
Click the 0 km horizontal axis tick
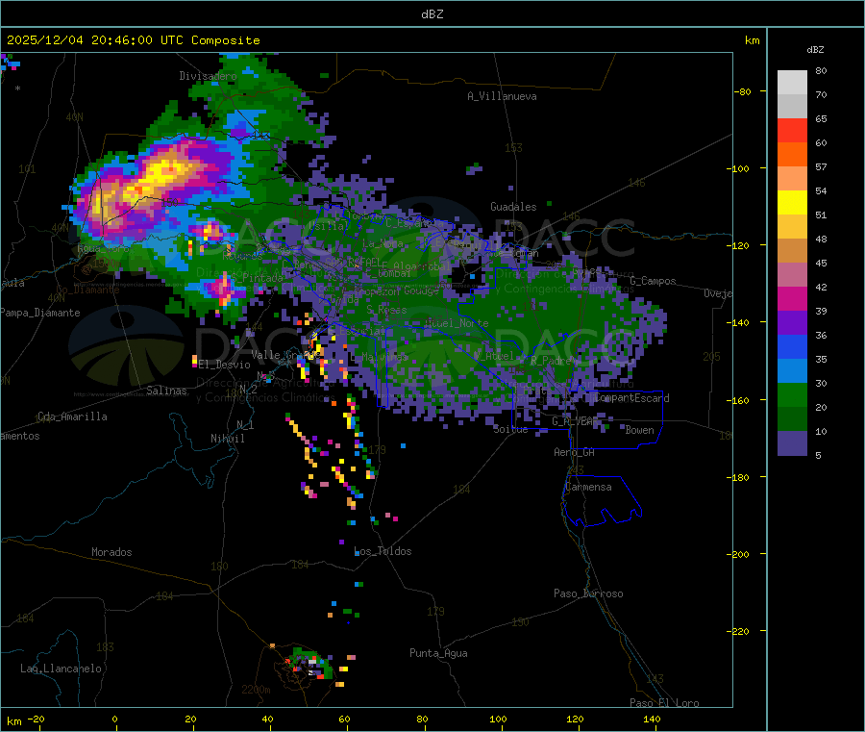[114, 719]
